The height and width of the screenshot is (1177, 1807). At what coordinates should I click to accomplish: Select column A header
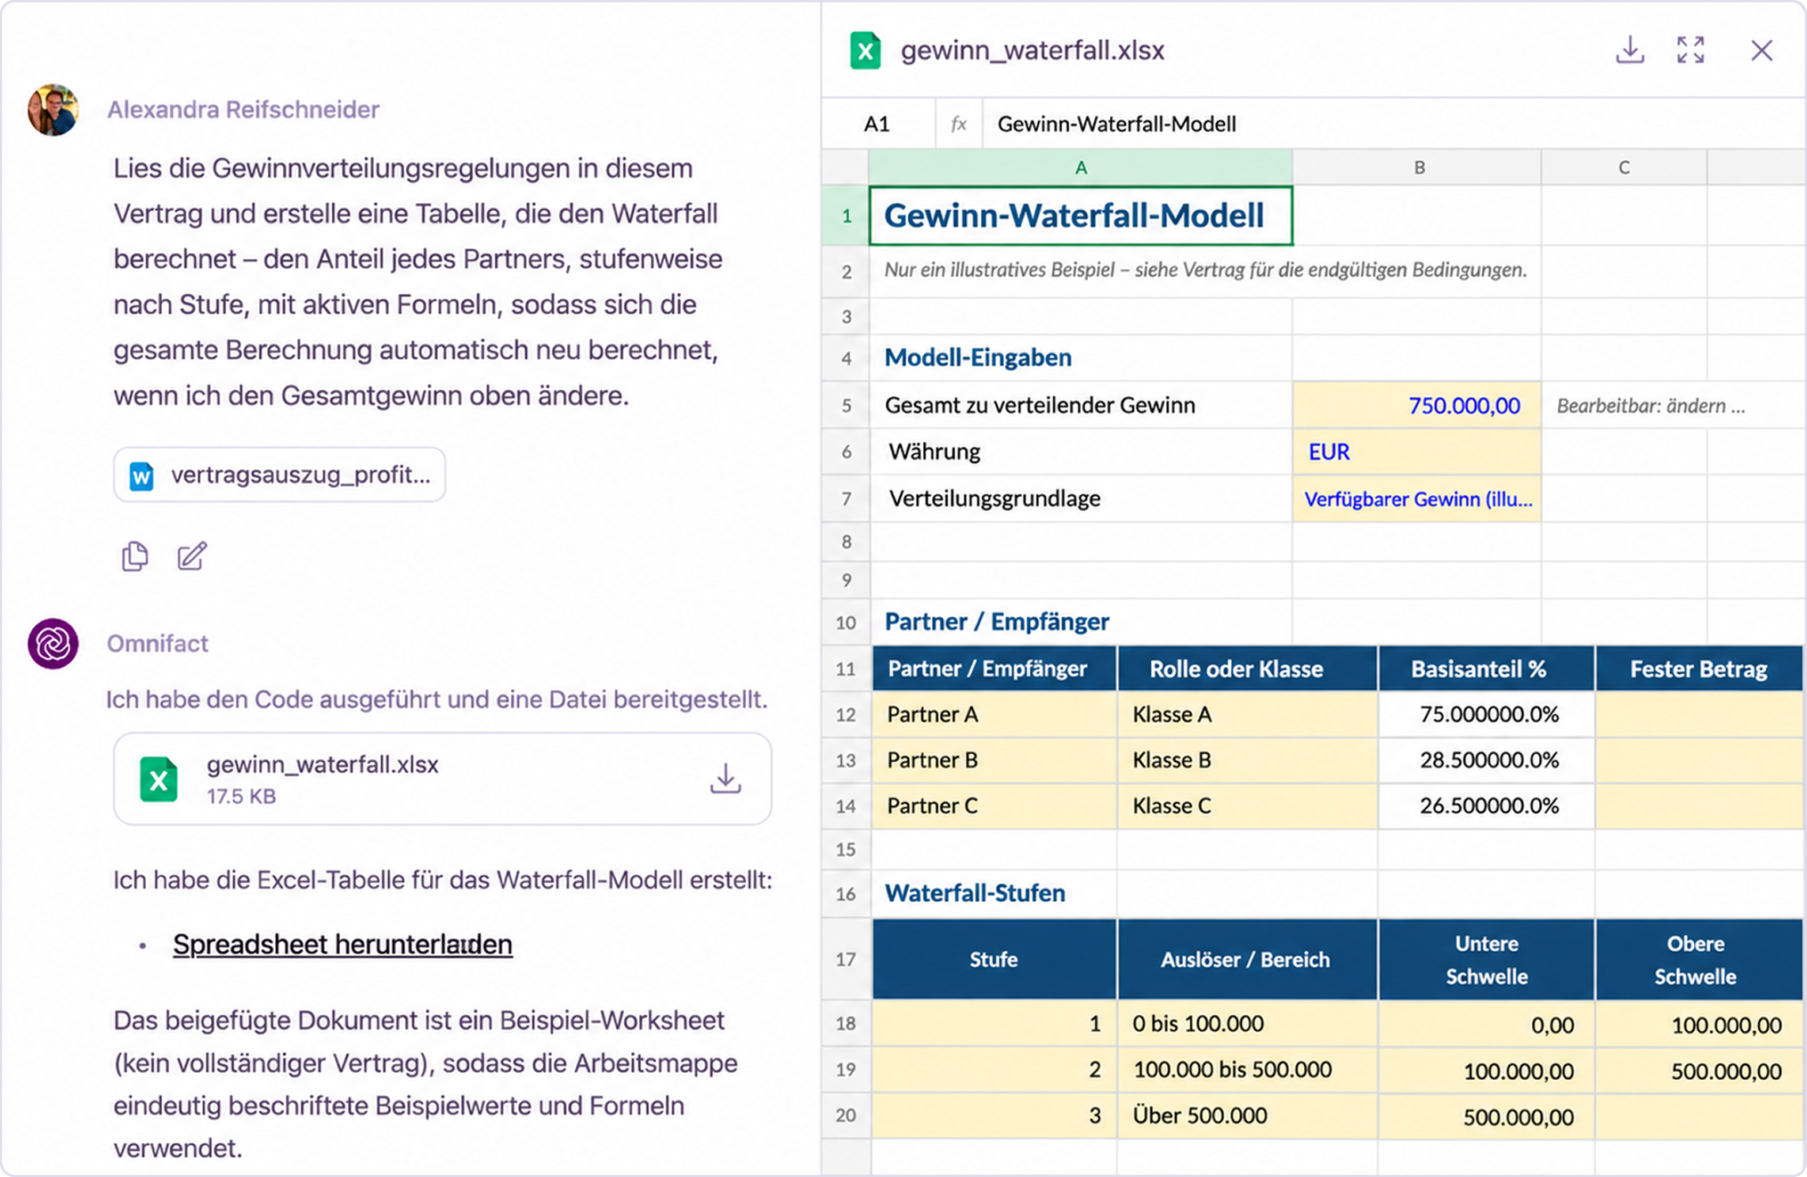coord(1081,167)
